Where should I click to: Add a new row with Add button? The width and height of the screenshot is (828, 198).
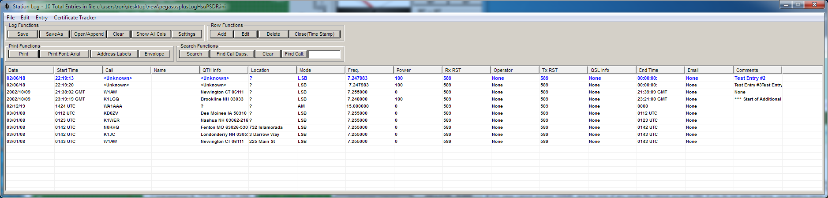click(x=221, y=34)
